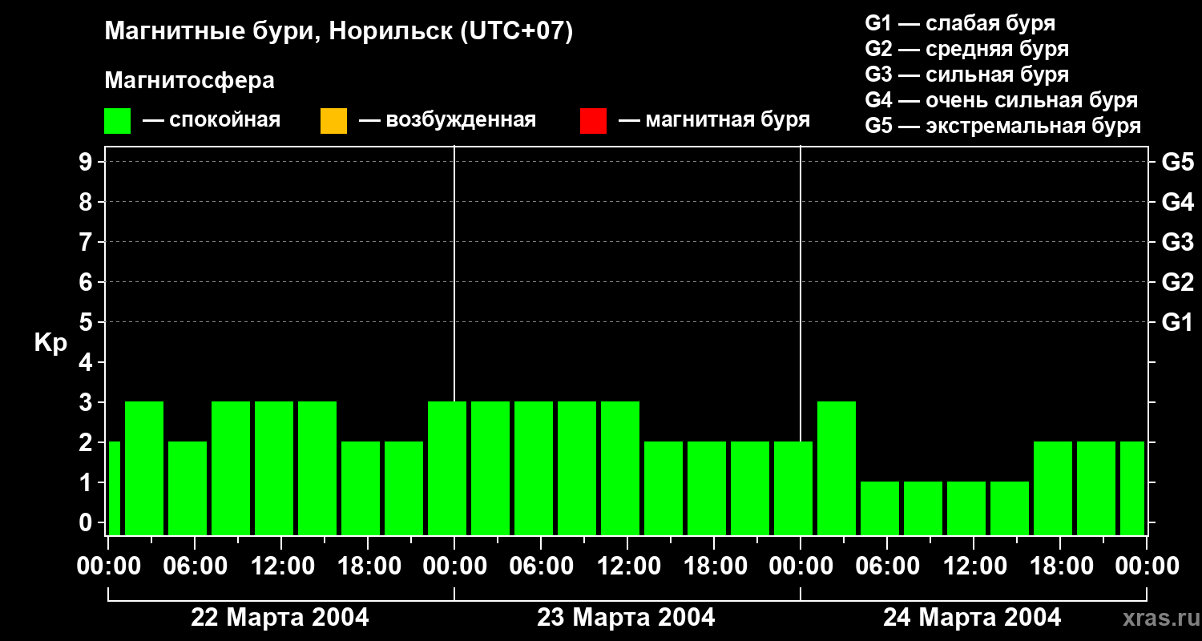The height and width of the screenshot is (641, 1202).
Task: Click the legend text '— магнитная буря'
Action: (715, 120)
